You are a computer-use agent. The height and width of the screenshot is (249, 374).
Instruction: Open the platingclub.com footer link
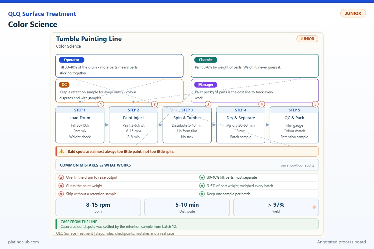click(x=23, y=242)
